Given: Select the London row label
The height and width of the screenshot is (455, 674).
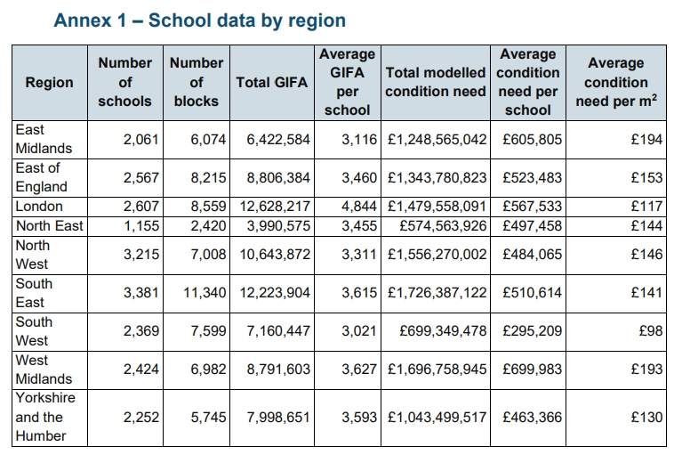Looking at the screenshot, I should pos(40,207).
